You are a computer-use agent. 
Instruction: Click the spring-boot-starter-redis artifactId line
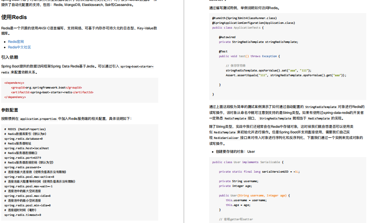(x=52, y=92)
